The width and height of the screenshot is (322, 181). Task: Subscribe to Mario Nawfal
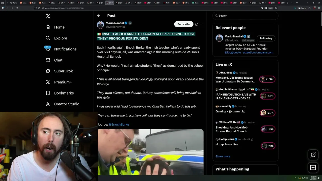pos(184,24)
